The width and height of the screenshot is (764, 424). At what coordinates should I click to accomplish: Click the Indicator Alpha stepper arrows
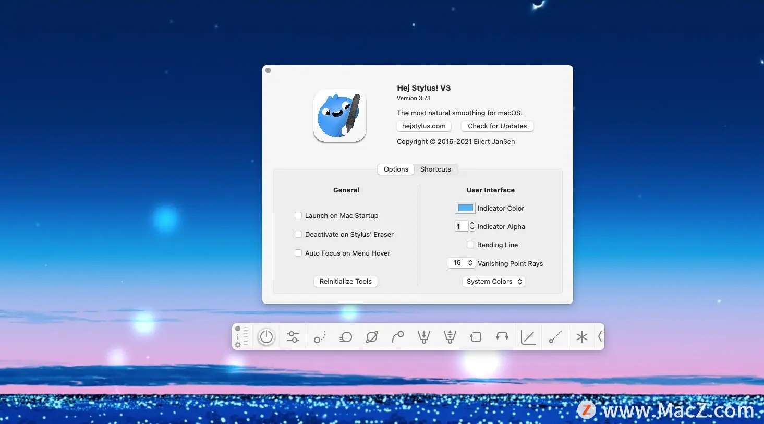point(472,226)
